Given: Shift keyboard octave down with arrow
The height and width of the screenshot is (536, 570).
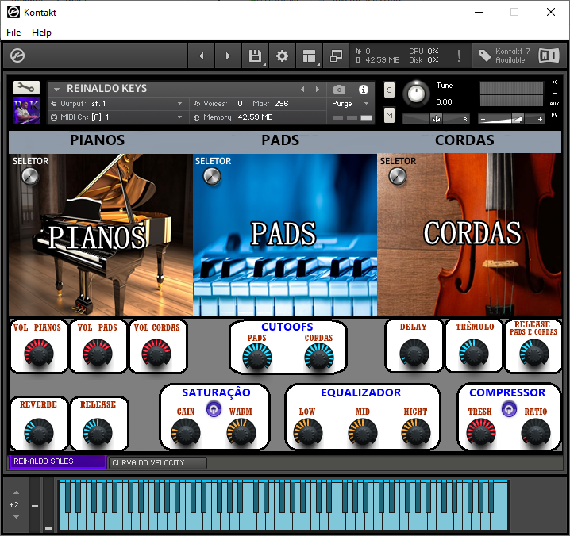Looking at the screenshot, I should click(16, 516).
